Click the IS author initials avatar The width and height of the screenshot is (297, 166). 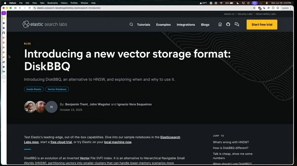tap(52, 107)
